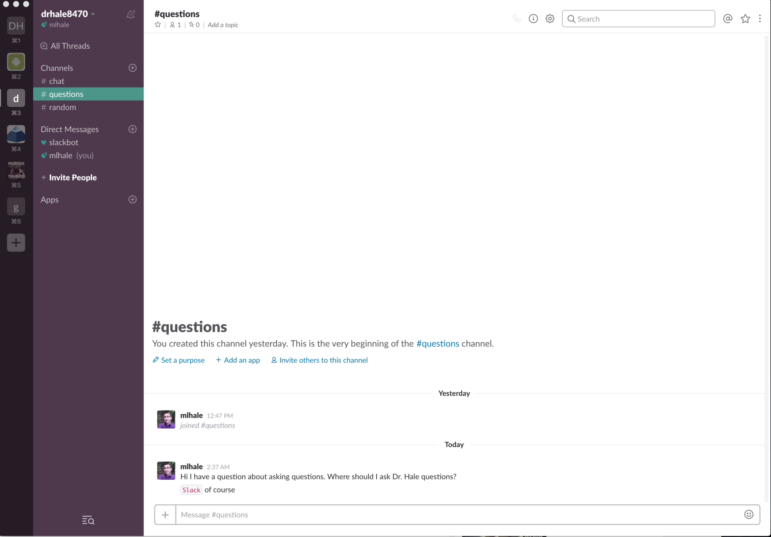Open All Threads view
Image resolution: width=771 pixels, height=537 pixels.
click(x=70, y=46)
